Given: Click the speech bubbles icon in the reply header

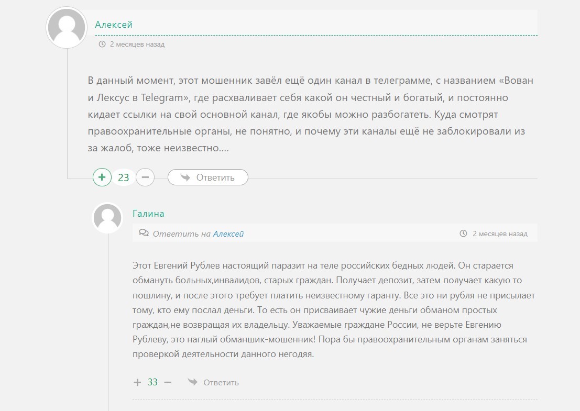Looking at the screenshot, I should coord(144,233).
